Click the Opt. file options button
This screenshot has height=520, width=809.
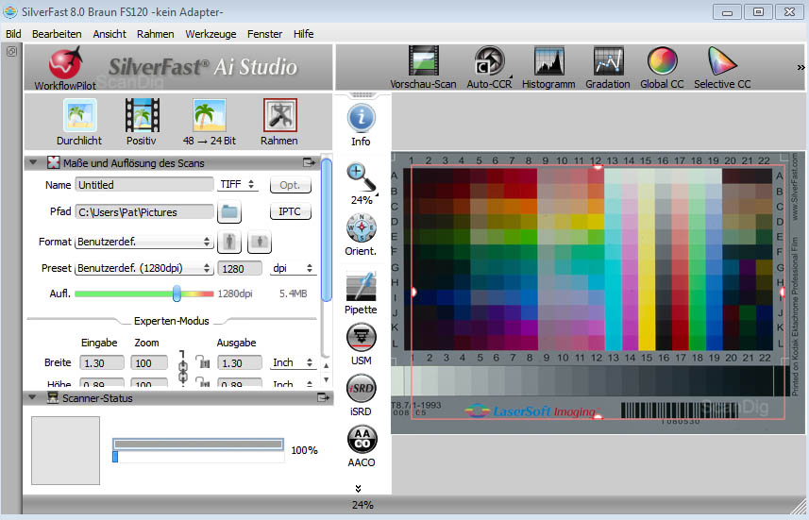click(x=291, y=185)
